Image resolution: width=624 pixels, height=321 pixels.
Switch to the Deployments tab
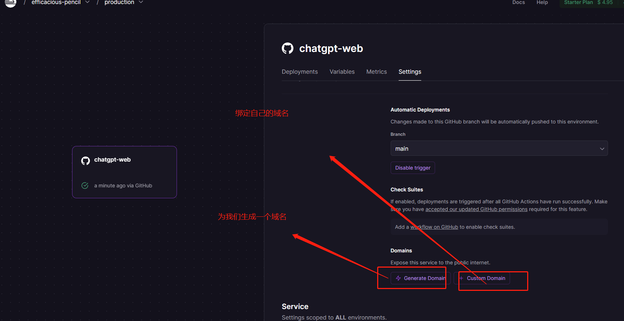pos(300,72)
